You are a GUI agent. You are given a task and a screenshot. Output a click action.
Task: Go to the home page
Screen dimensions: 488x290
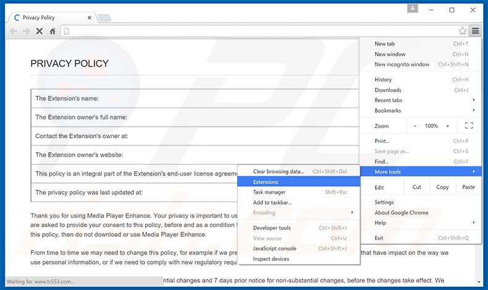click(x=53, y=31)
